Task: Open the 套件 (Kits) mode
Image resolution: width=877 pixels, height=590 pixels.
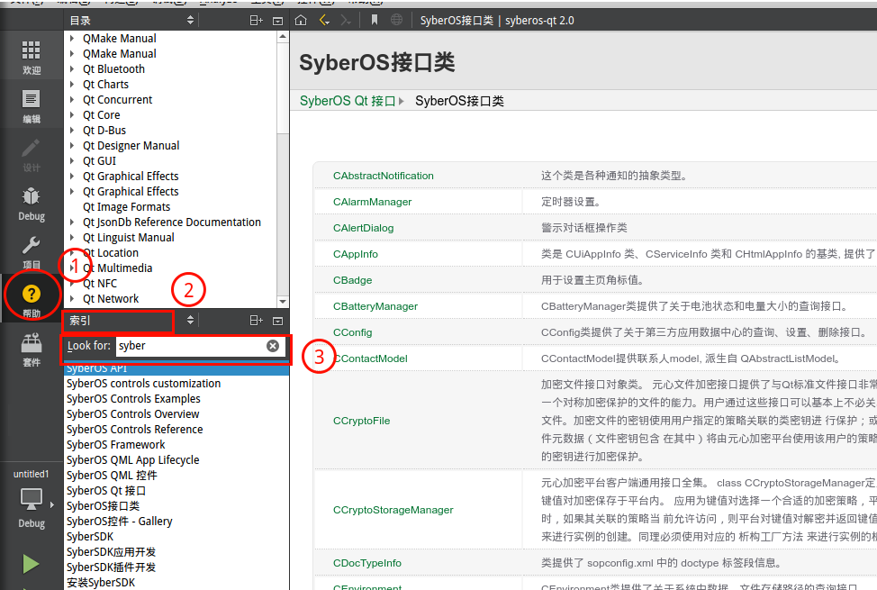Action: (32, 349)
